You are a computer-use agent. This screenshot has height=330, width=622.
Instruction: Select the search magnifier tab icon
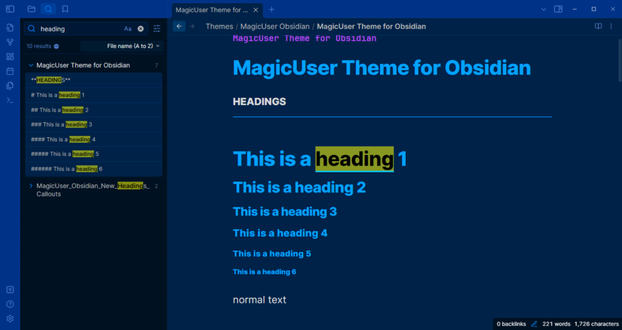[48, 9]
